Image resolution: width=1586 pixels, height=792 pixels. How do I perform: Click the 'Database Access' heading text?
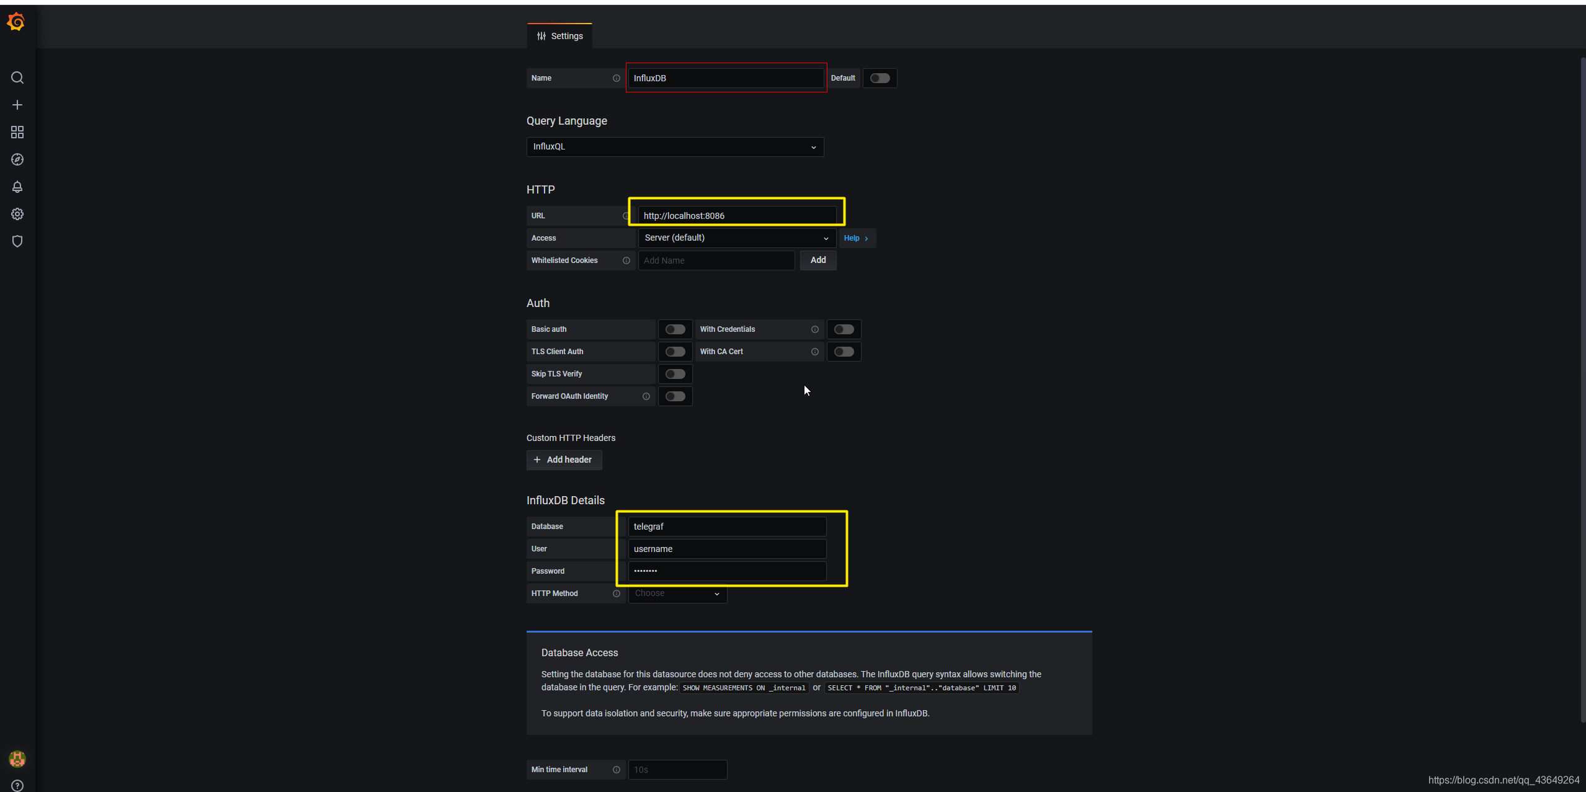(579, 652)
